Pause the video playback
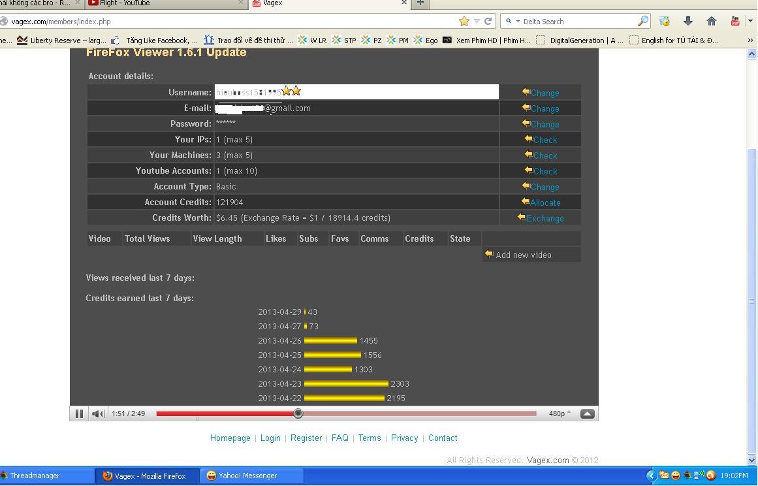 (79, 413)
